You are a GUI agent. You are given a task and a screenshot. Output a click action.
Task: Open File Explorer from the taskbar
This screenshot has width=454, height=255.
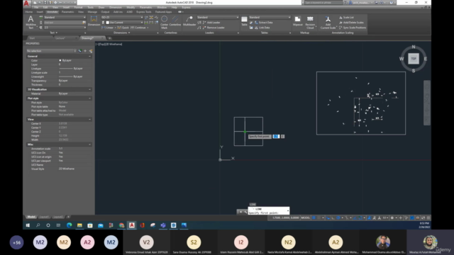click(x=79, y=225)
